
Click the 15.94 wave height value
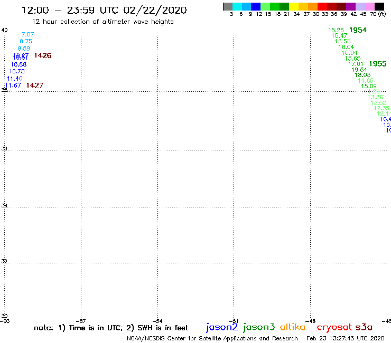point(349,53)
